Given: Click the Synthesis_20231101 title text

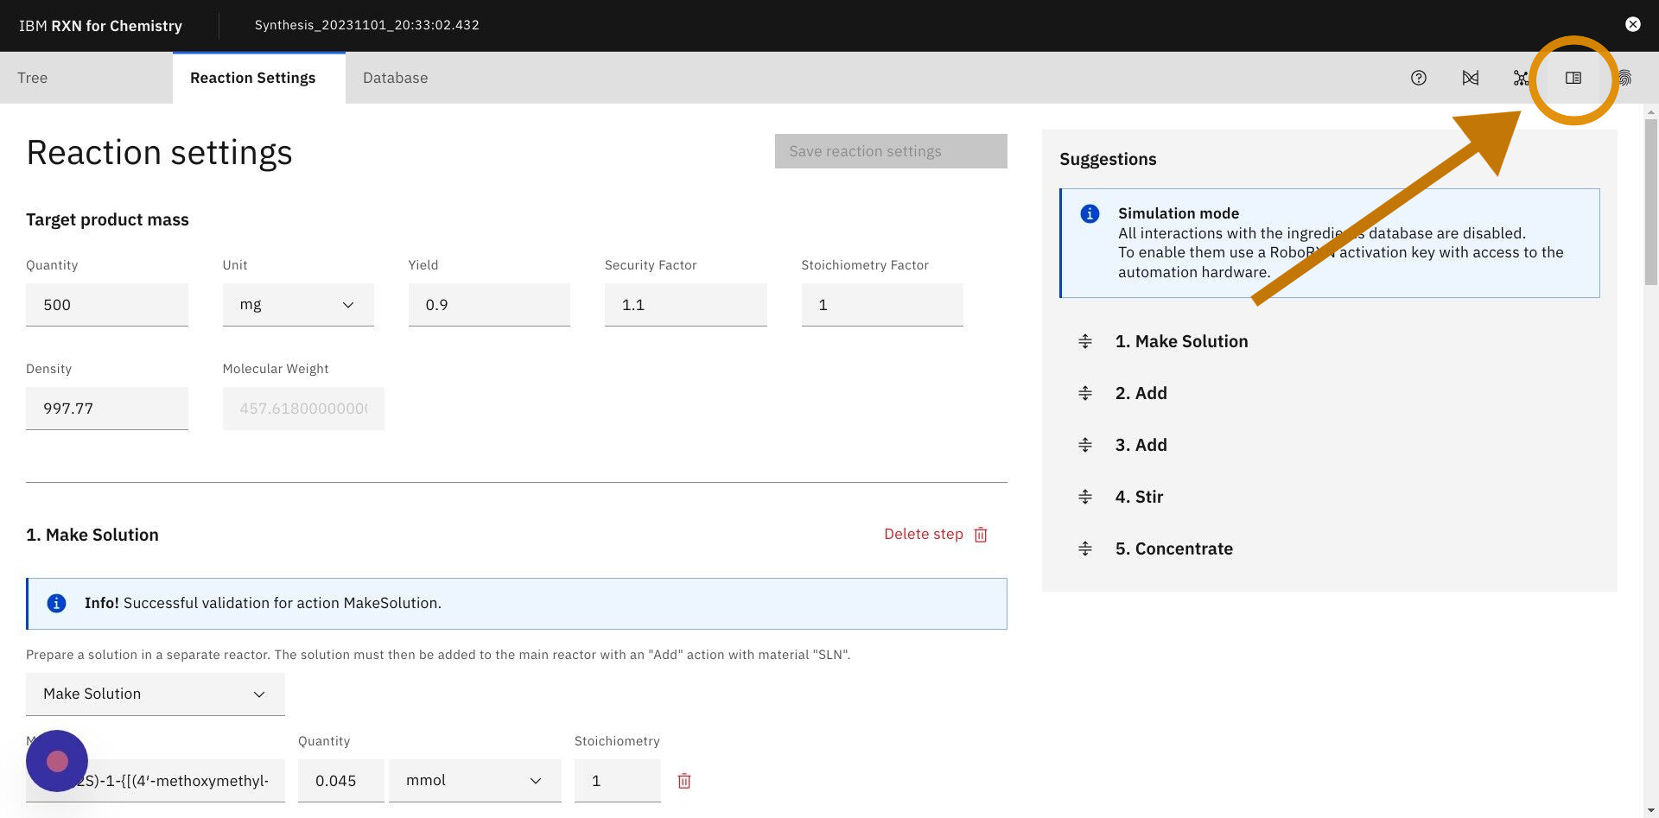Looking at the screenshot, I should coord(366,25).
